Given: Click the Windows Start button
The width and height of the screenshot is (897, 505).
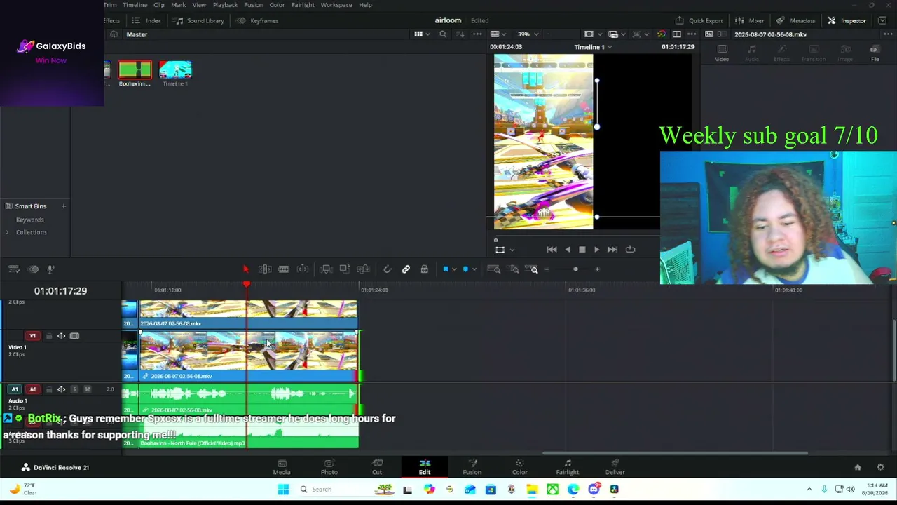Looking at the screenshot, I should 283,490.
